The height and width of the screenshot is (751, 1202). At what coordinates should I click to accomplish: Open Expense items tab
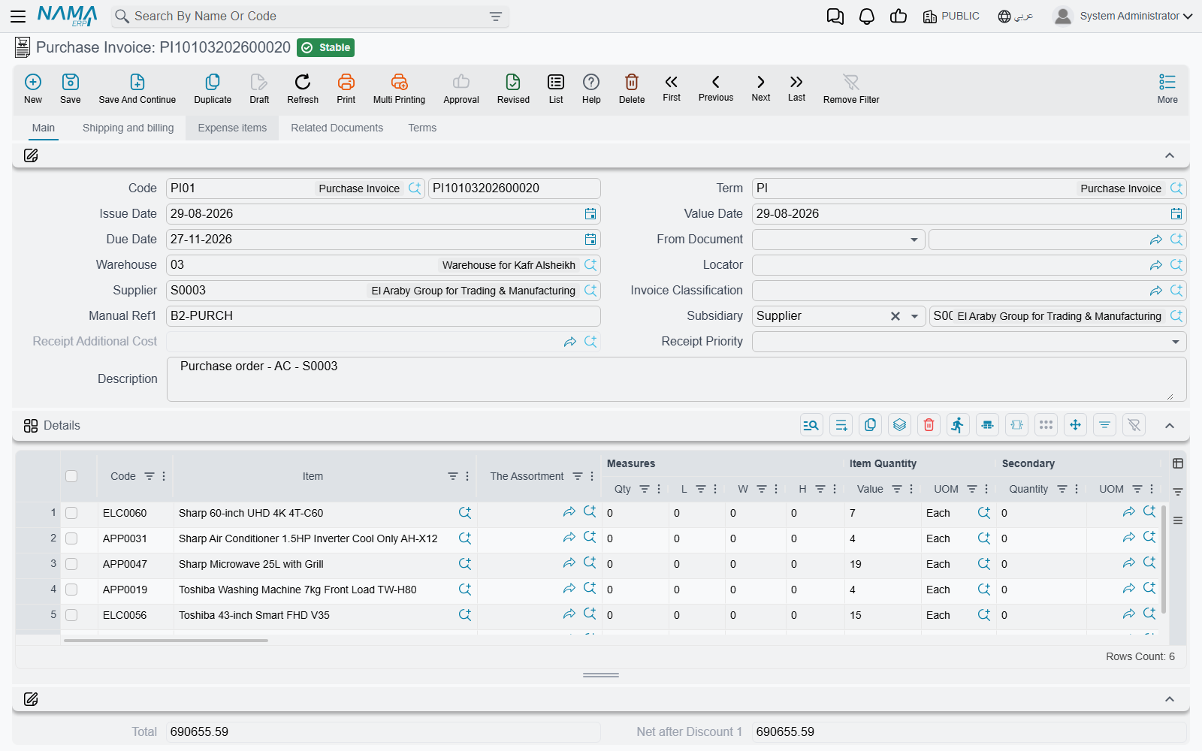click(232, 128)
